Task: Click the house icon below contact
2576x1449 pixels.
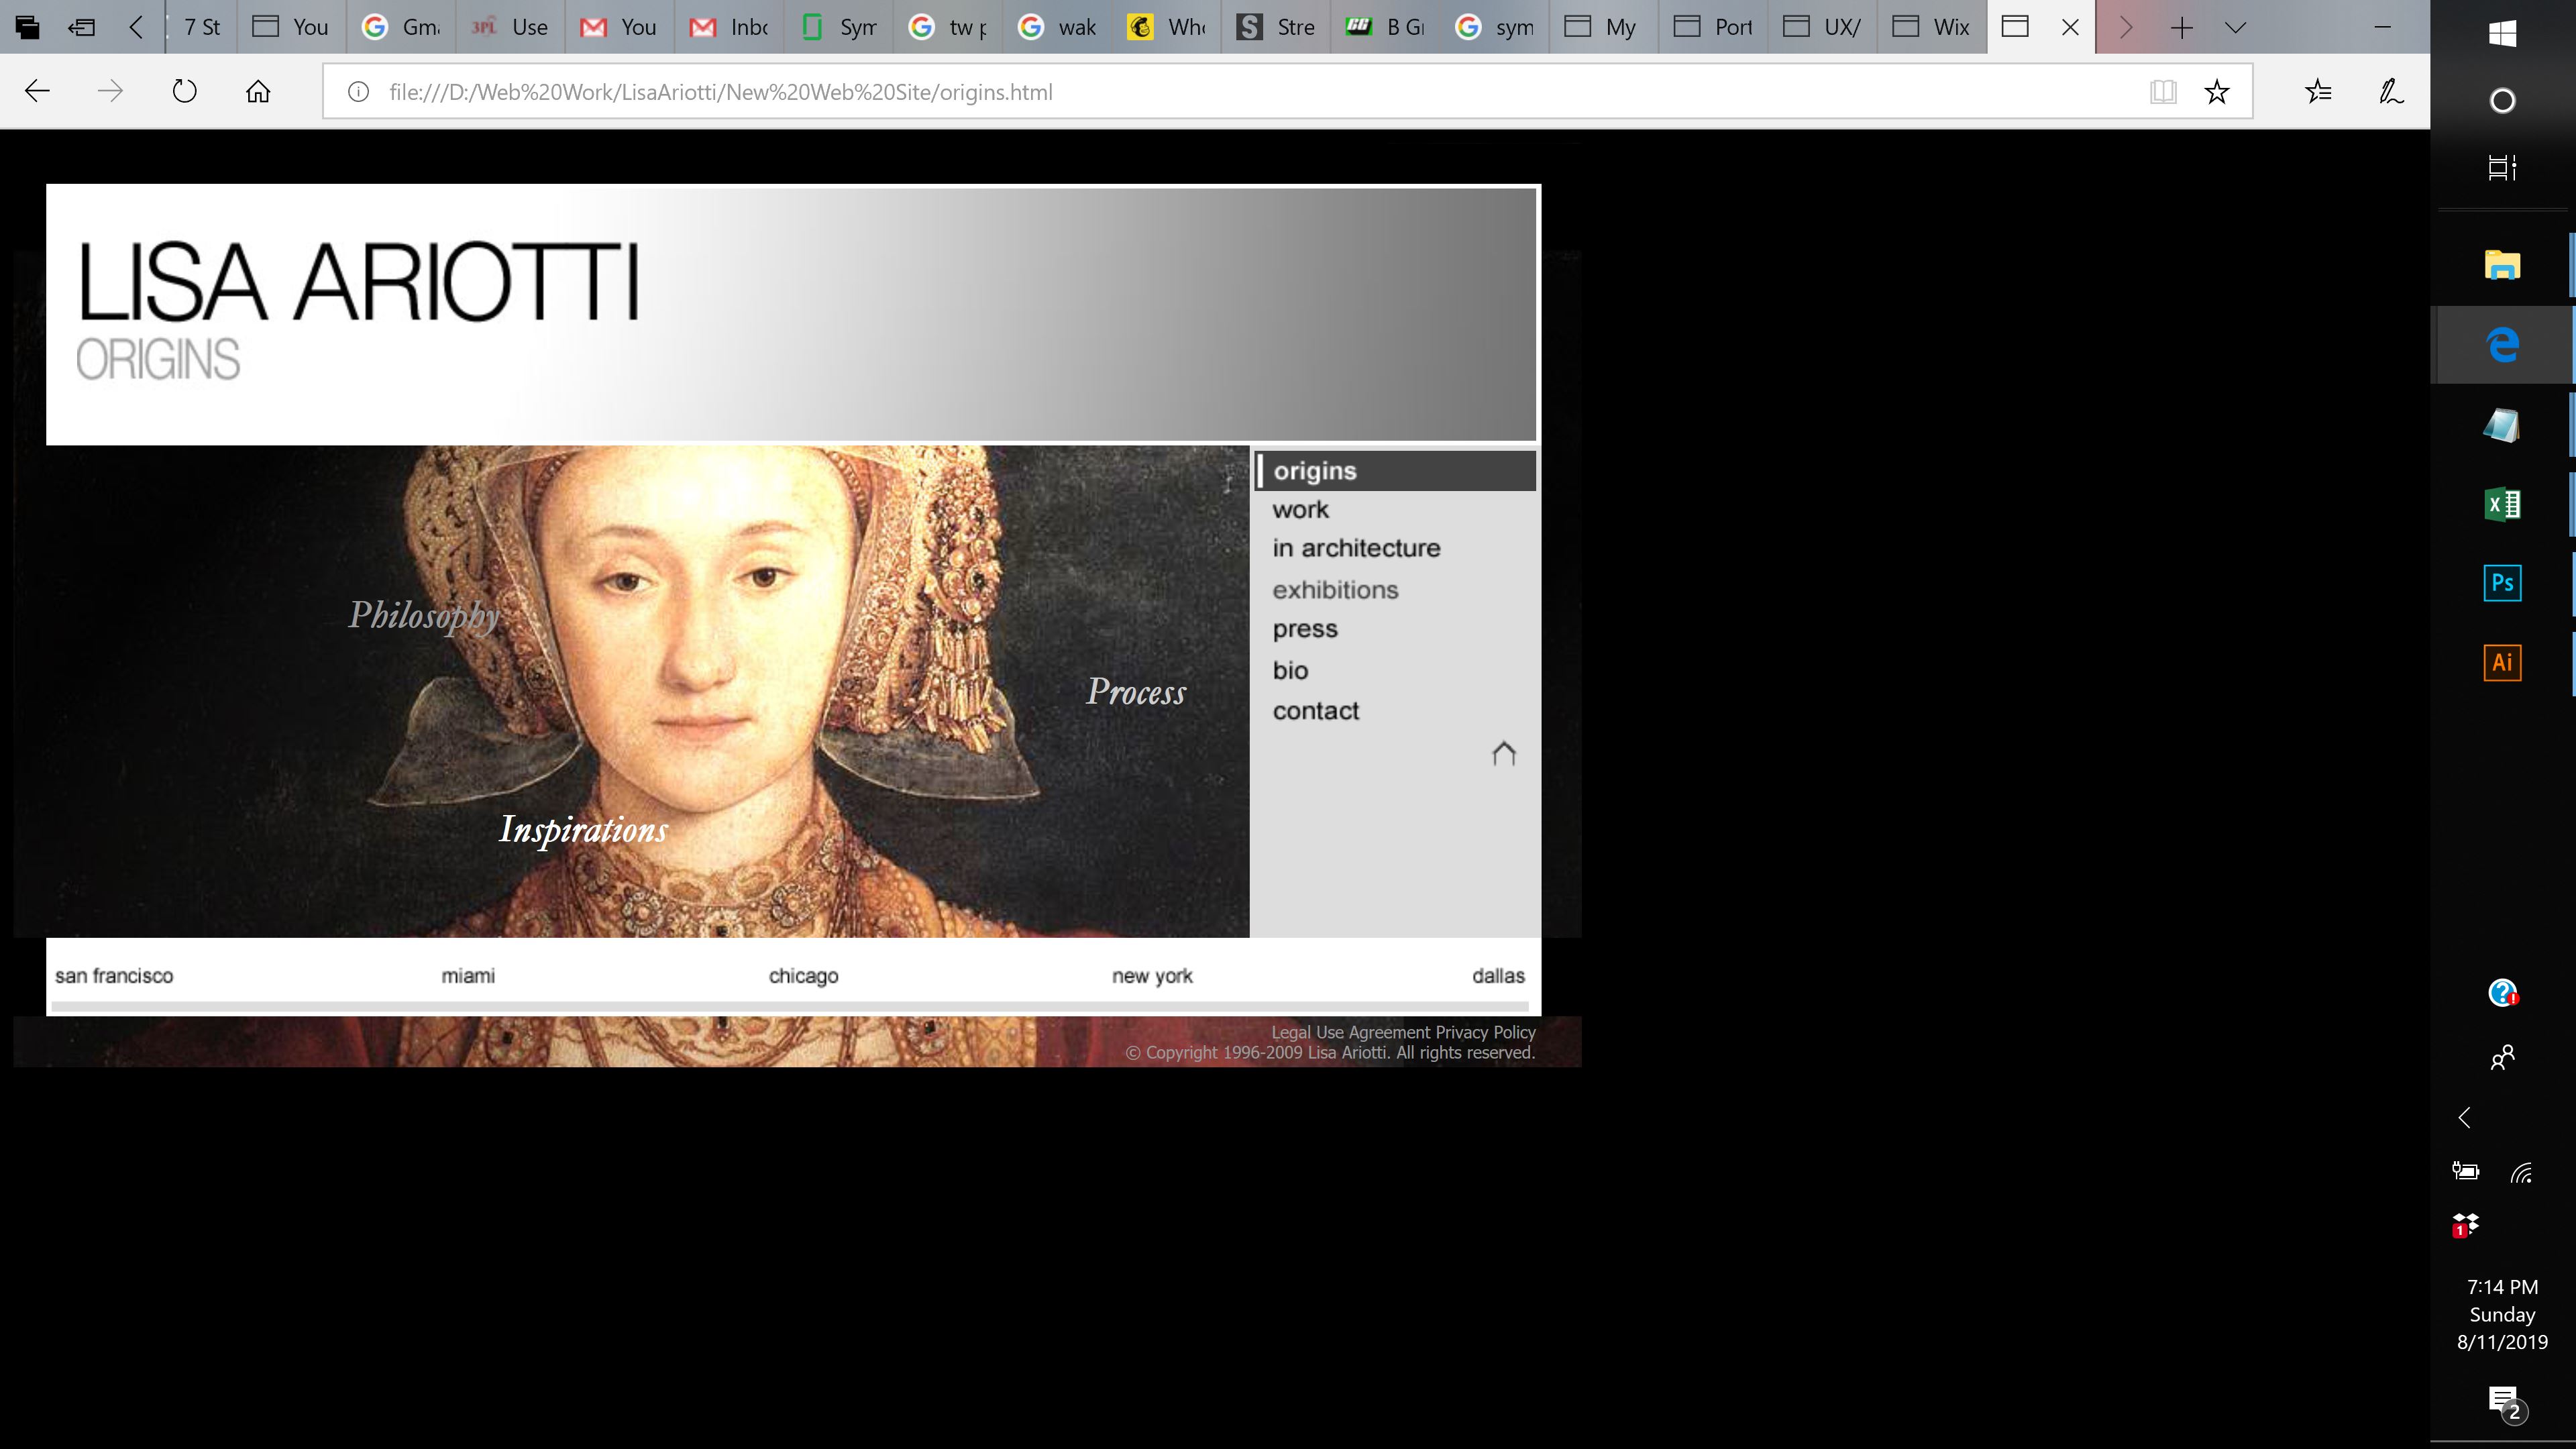Action: (1503, 753)
